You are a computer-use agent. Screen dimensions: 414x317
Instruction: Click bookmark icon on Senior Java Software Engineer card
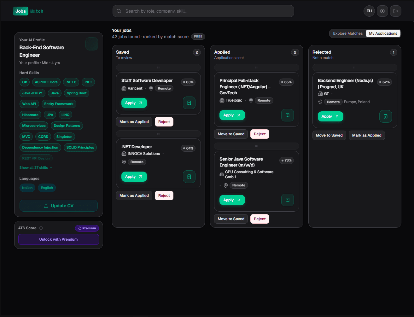[288, 200]
